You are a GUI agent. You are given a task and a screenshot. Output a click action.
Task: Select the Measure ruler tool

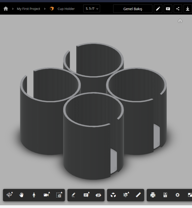[138, 195]
